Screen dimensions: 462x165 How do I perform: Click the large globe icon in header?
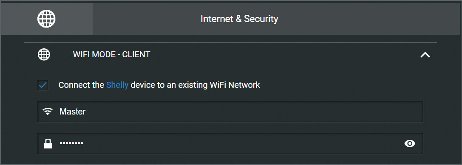[46, 19]
